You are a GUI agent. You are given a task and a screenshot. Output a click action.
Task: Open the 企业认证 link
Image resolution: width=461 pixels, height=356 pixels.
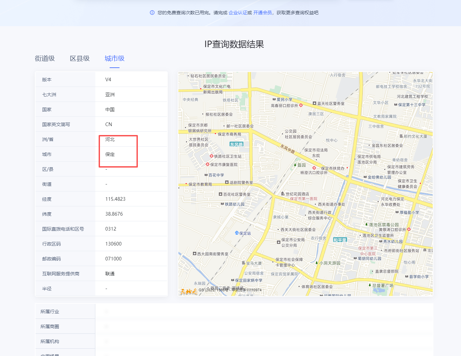point(238,13)
